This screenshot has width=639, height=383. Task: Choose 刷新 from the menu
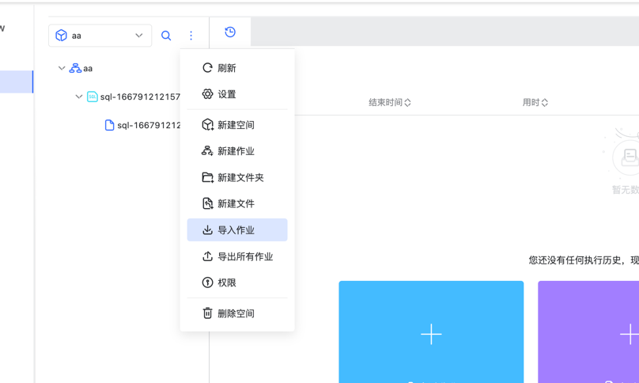click(237, 68)
